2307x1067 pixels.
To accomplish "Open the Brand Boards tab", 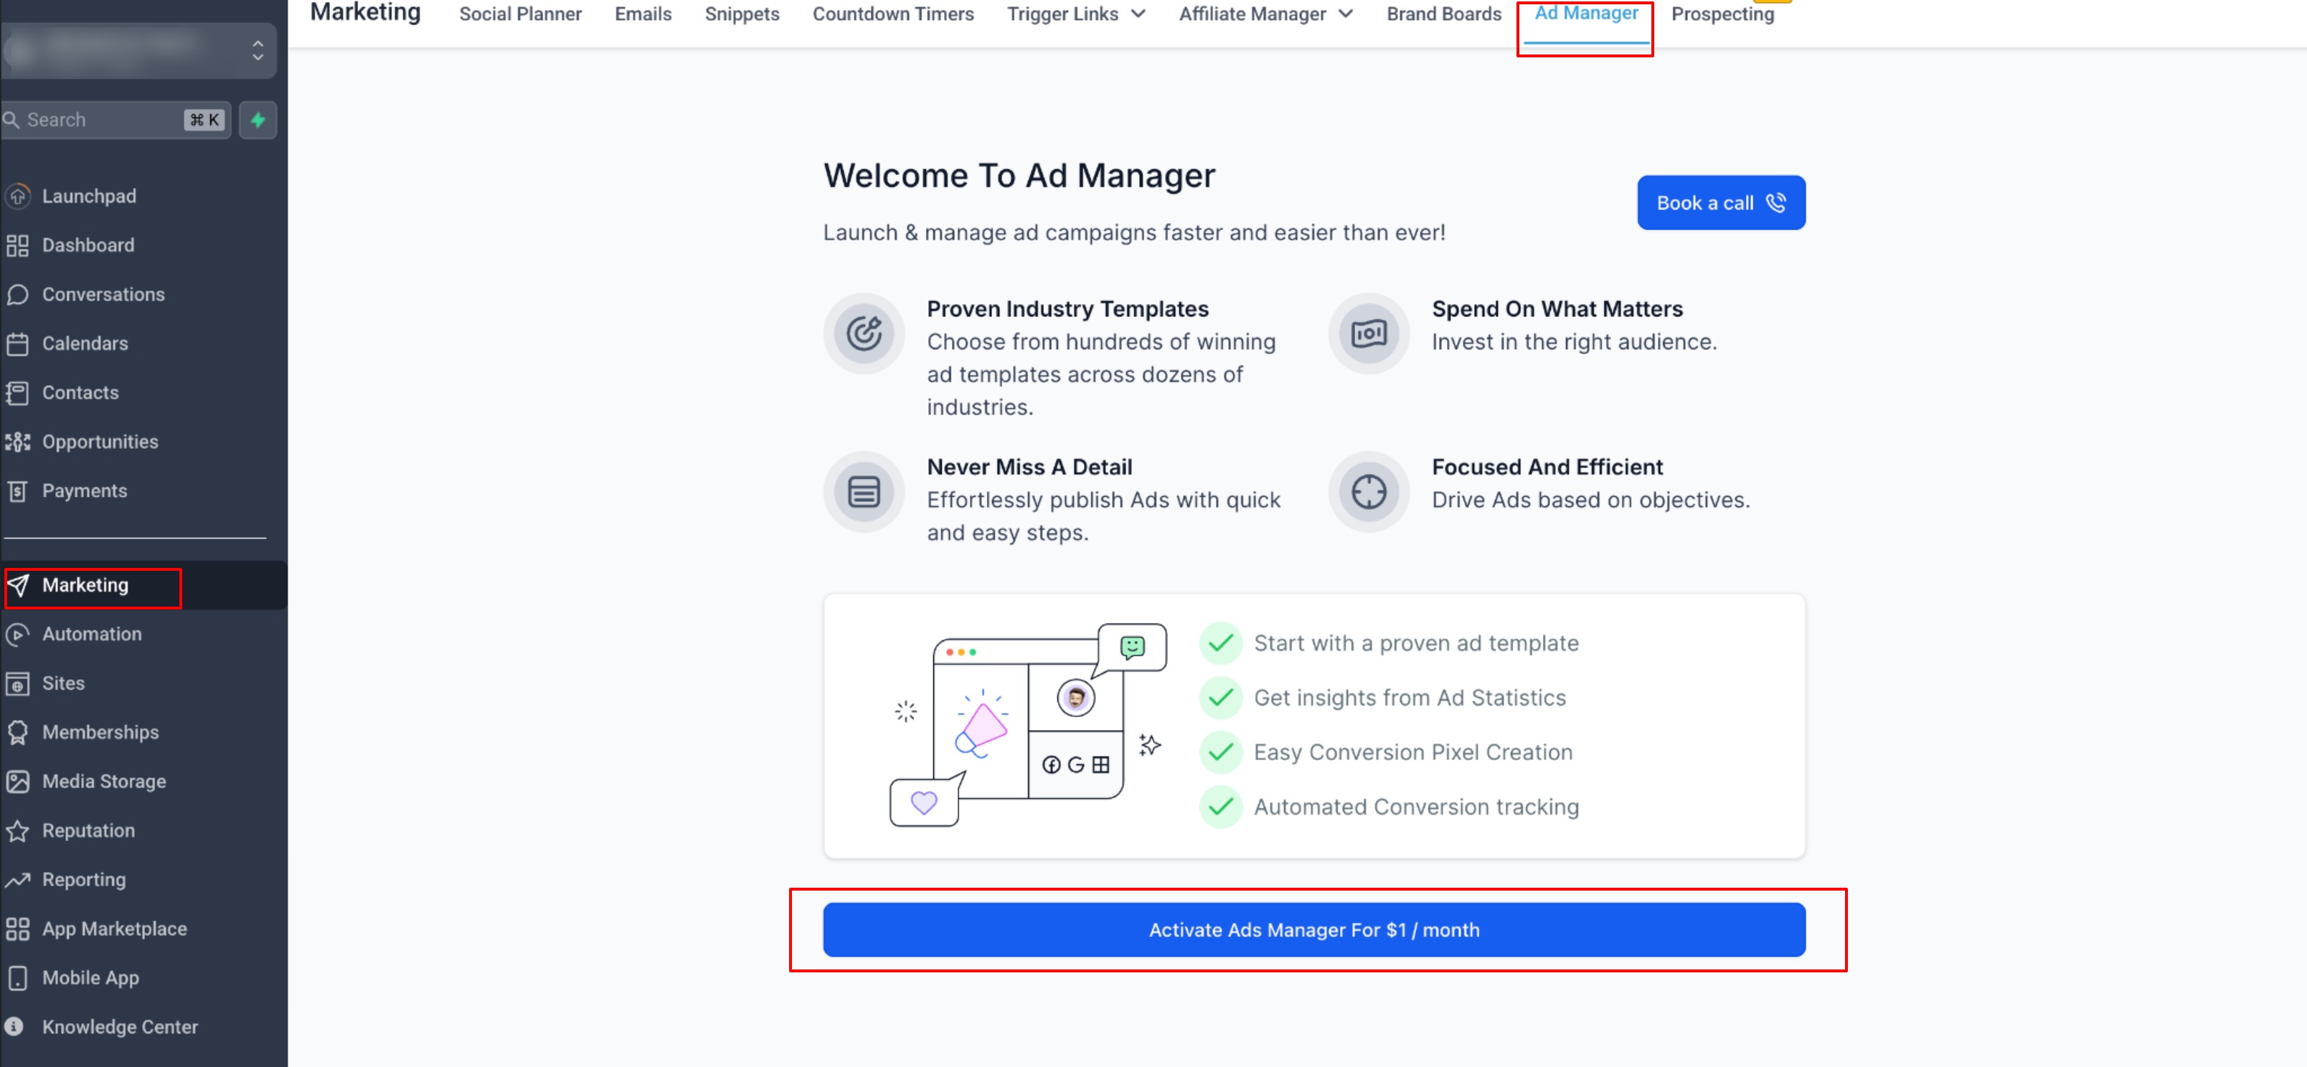I will 1443,14.
